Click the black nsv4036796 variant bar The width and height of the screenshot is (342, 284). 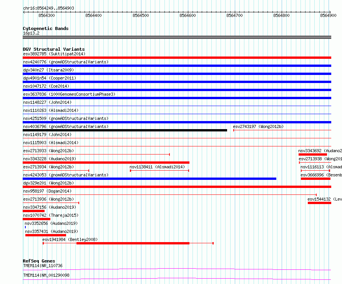(x=125, y=130)
